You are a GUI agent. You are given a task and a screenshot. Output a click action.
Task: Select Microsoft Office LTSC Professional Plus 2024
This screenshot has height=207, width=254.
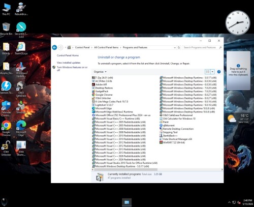click(121, 115)
